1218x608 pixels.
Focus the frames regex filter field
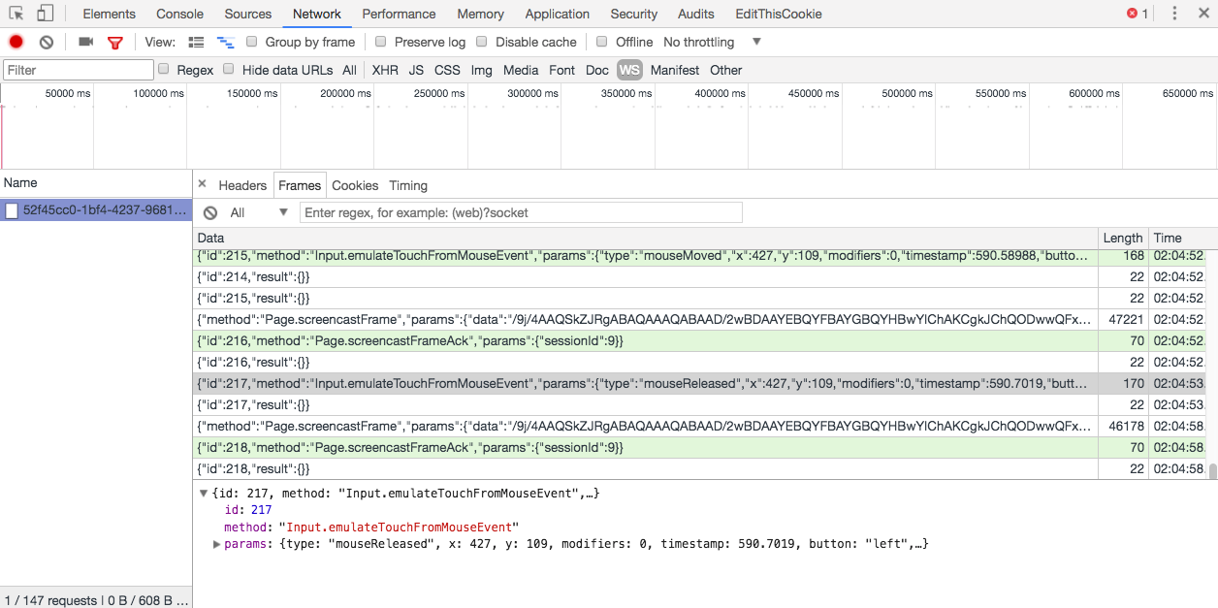(x=521, y=212)
